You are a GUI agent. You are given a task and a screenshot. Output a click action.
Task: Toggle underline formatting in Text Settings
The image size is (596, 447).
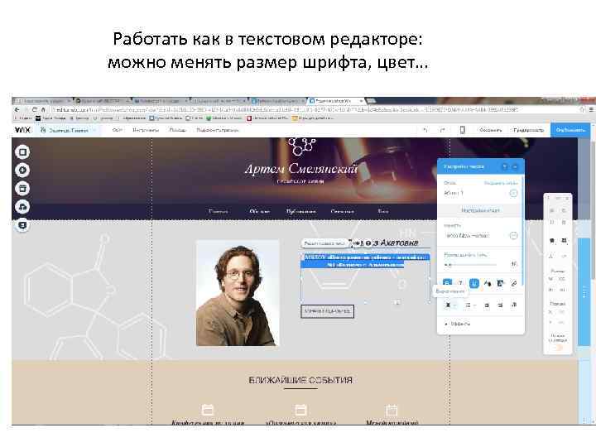coord(474,283)
